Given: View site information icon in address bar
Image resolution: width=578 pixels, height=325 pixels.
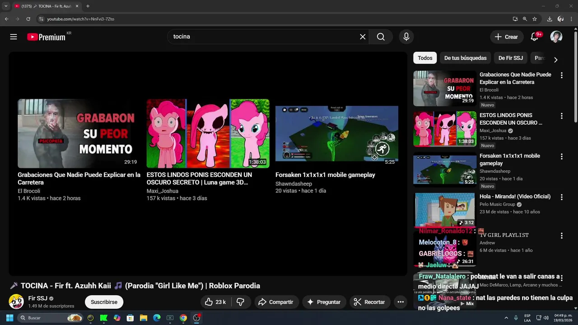Looking at the screenshot, I should (x=41, y=19).
